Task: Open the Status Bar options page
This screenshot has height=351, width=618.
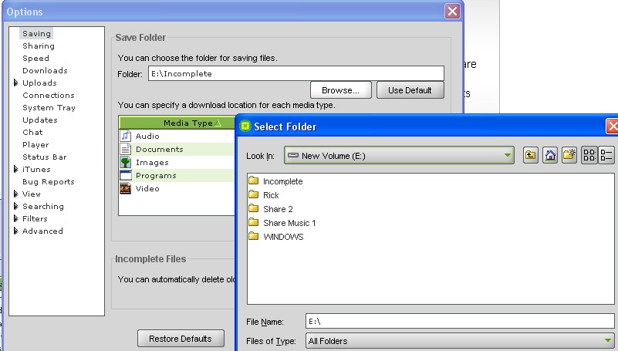Action: [44, 157]
